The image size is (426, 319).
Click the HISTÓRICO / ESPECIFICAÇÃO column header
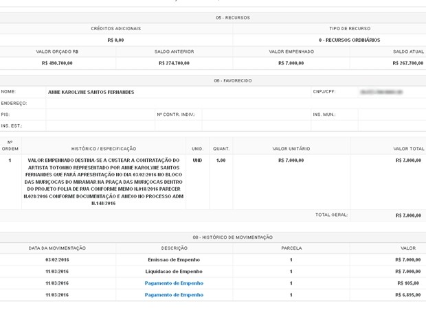(104, 148)
